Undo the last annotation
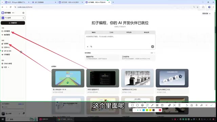 point(187,105)
